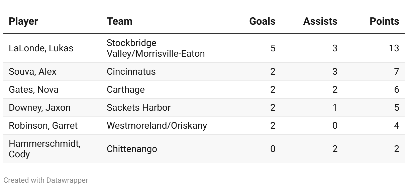
Task: Click the Stockbridge Valley/Morrisville-Eaton team cell
Action: coord(156,48)
